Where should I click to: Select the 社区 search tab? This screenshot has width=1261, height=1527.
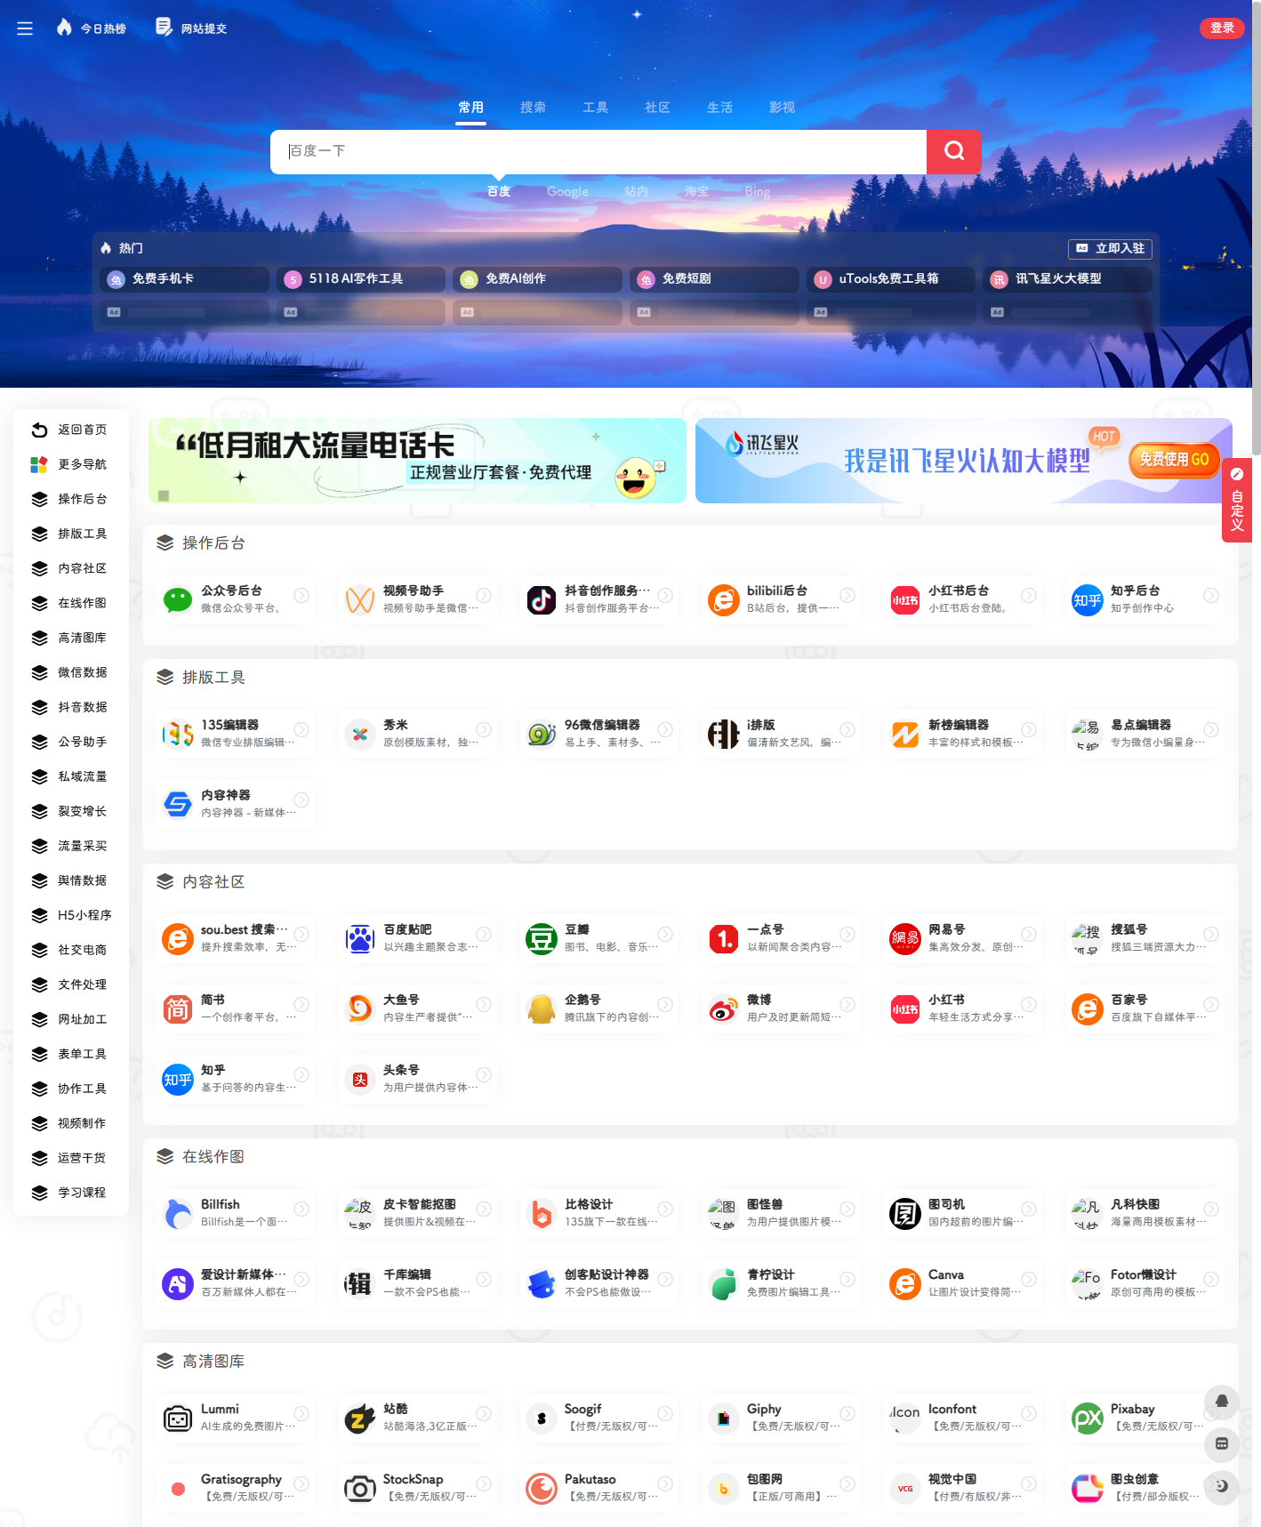(657, 108)
